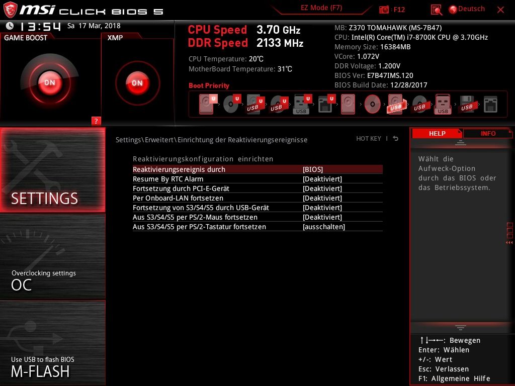Open the OC overclocking settings tile

pyautogui.click(x=52, y=256)
